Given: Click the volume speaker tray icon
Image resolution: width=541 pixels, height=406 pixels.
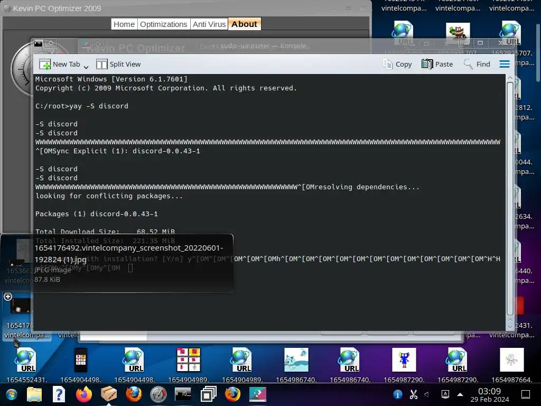Looking at the screenshot, I should point(427,394).
